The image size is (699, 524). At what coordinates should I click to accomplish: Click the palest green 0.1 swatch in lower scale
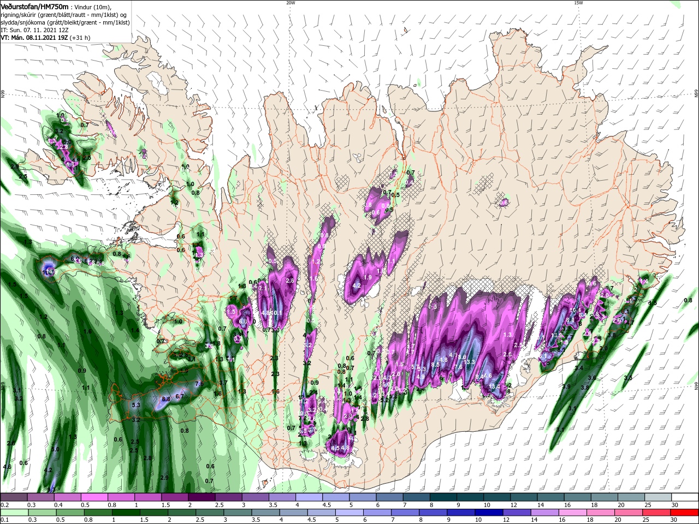pos(14,513)
